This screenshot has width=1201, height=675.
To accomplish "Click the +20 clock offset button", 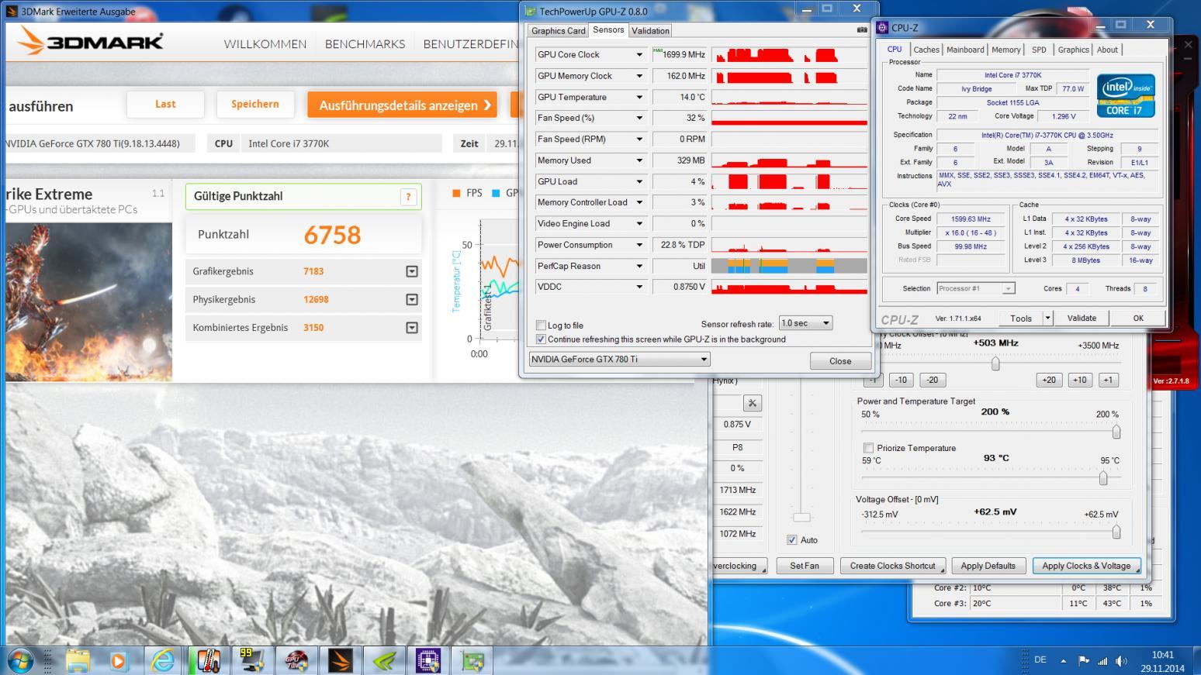I will pyautogui.click(x=1049, y=380).
